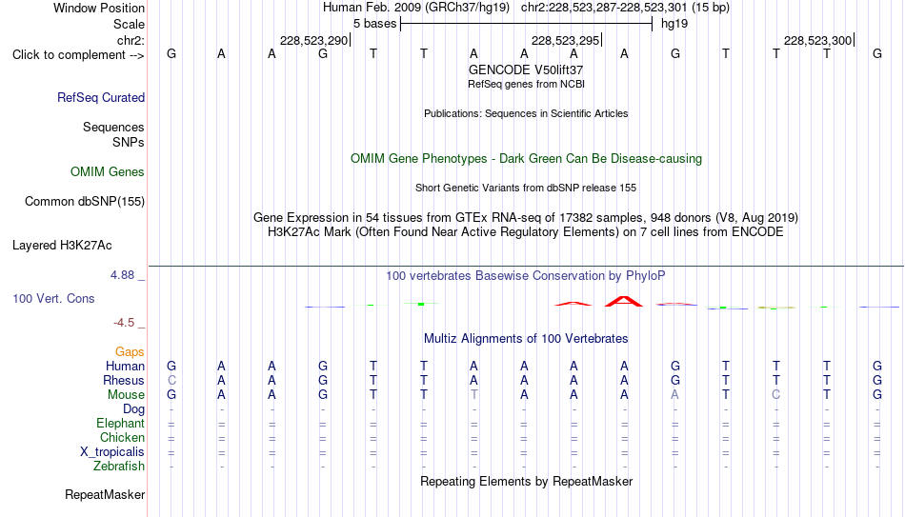Click 'Multiz Alignments of 100 Vertebrates' title
Viewport: 905px width, 517px height.
point(526,339)
